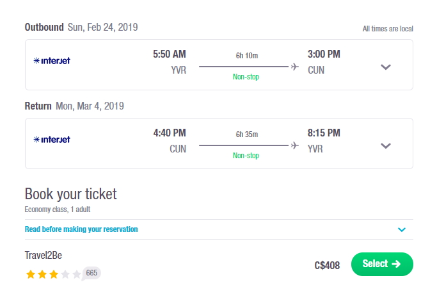Click outbound 5:50 AM departure time
The image size is (437, 287).
click(x=169, y=54)
